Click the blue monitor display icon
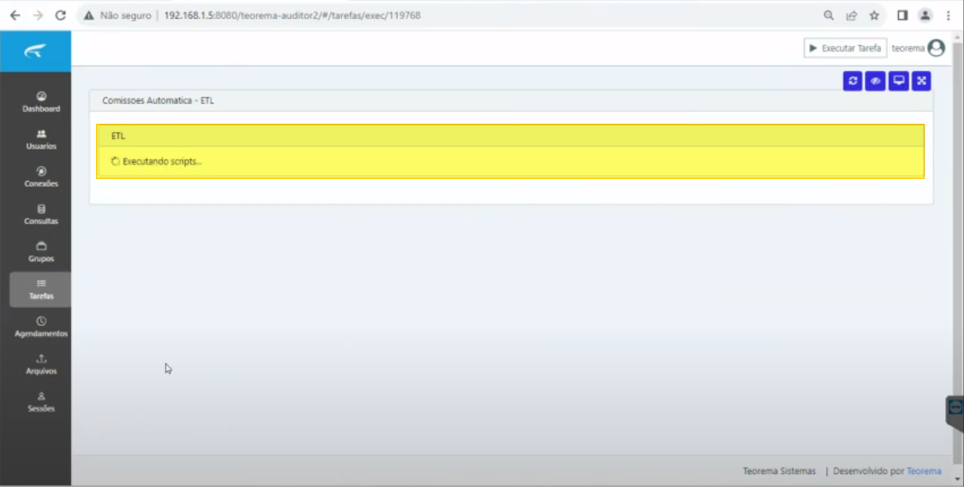Image resolution: width=964 pixels, height=487 pixels. point(898,81)
